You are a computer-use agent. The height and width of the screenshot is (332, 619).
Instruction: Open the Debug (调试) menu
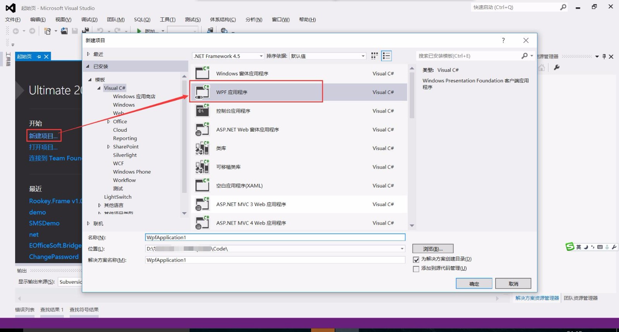click(89, 20)
